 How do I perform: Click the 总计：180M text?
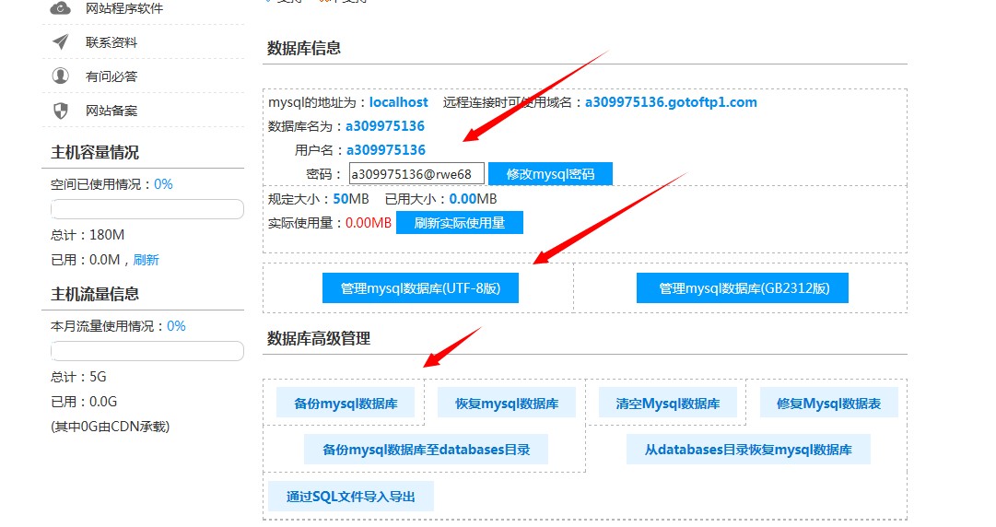(88, 235)
